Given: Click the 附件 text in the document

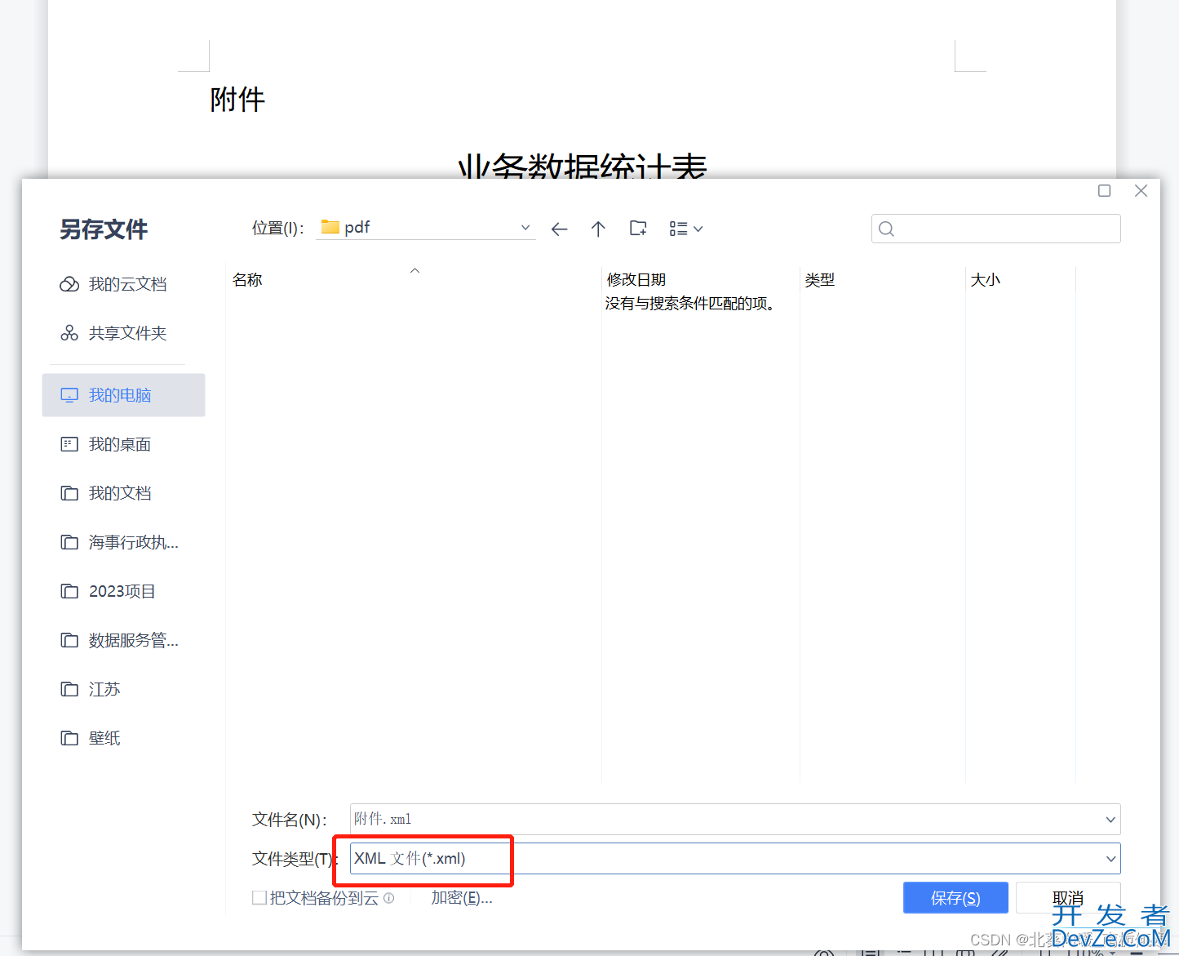Looking at the screenshot, I should point(237,100).
